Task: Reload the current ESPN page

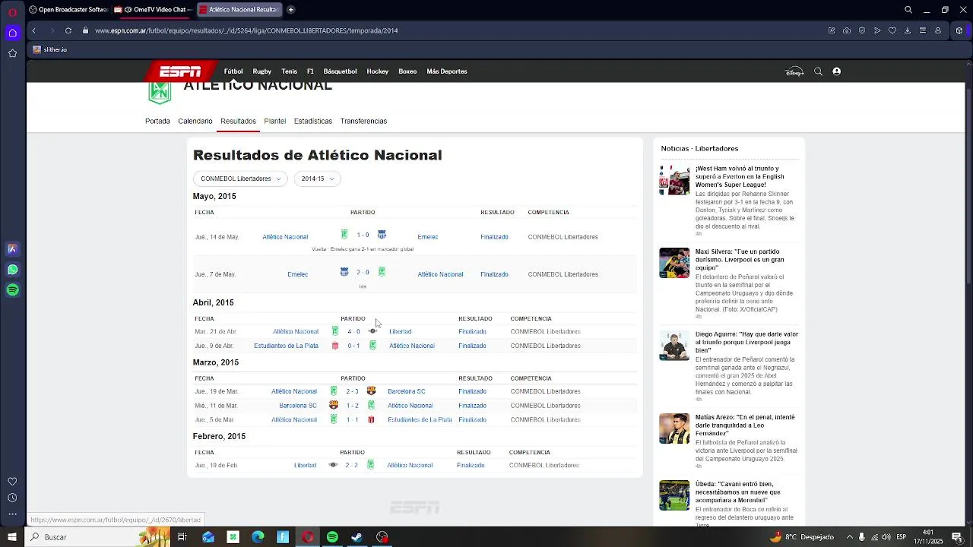Action: tap(68, 30)
